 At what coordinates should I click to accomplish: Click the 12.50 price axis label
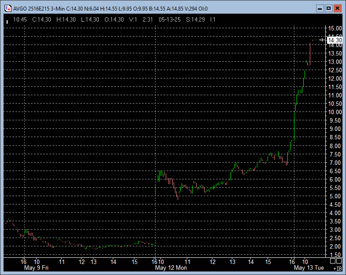(335, 70)
